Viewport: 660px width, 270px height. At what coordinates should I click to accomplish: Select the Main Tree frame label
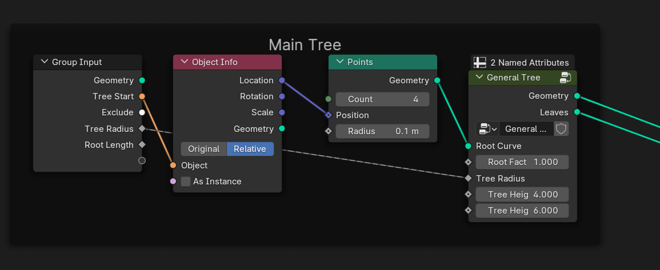(x=305, y=45)
